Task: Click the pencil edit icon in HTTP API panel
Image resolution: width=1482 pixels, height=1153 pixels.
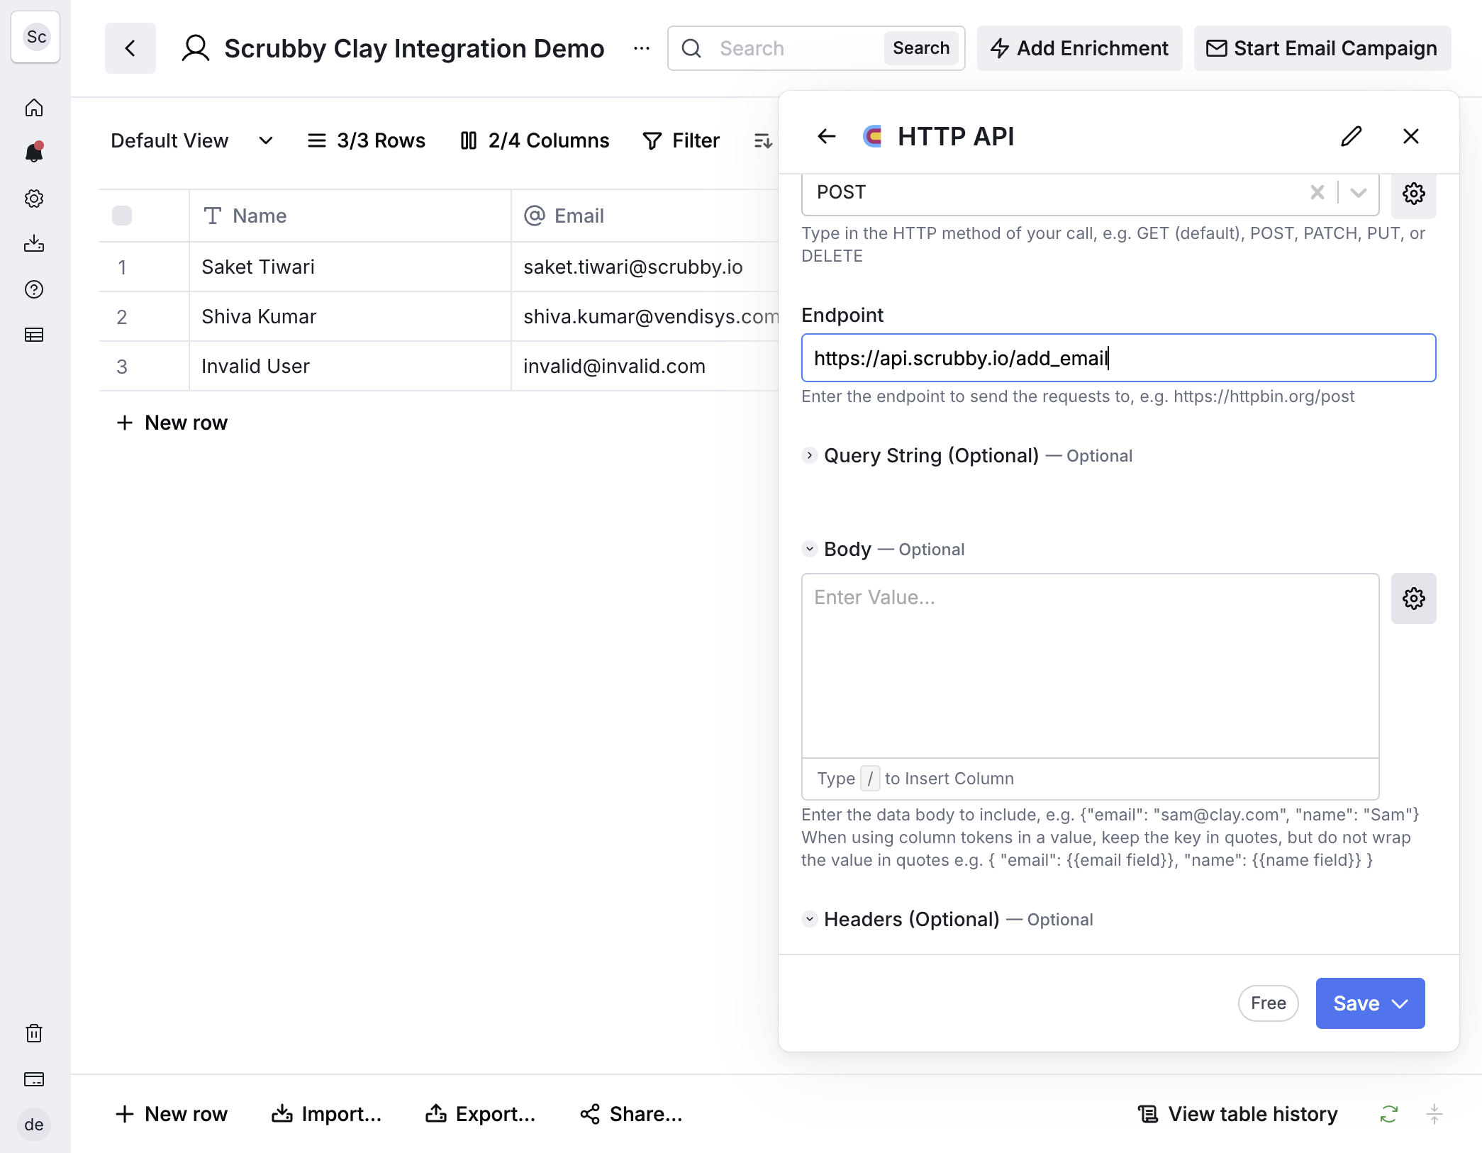Action: pos(1352,136)
